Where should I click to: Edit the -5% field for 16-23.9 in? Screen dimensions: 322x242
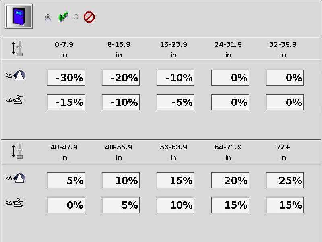coord(175,102)
